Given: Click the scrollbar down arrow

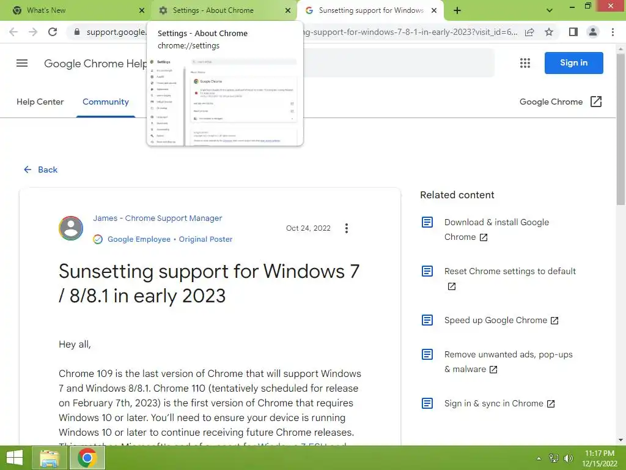Looking at the screenshot, I should coord(620,439).
